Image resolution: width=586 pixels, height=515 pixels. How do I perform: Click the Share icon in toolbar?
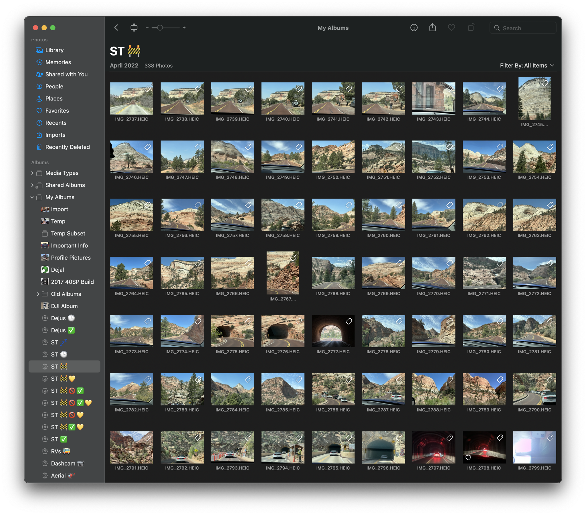432,27
